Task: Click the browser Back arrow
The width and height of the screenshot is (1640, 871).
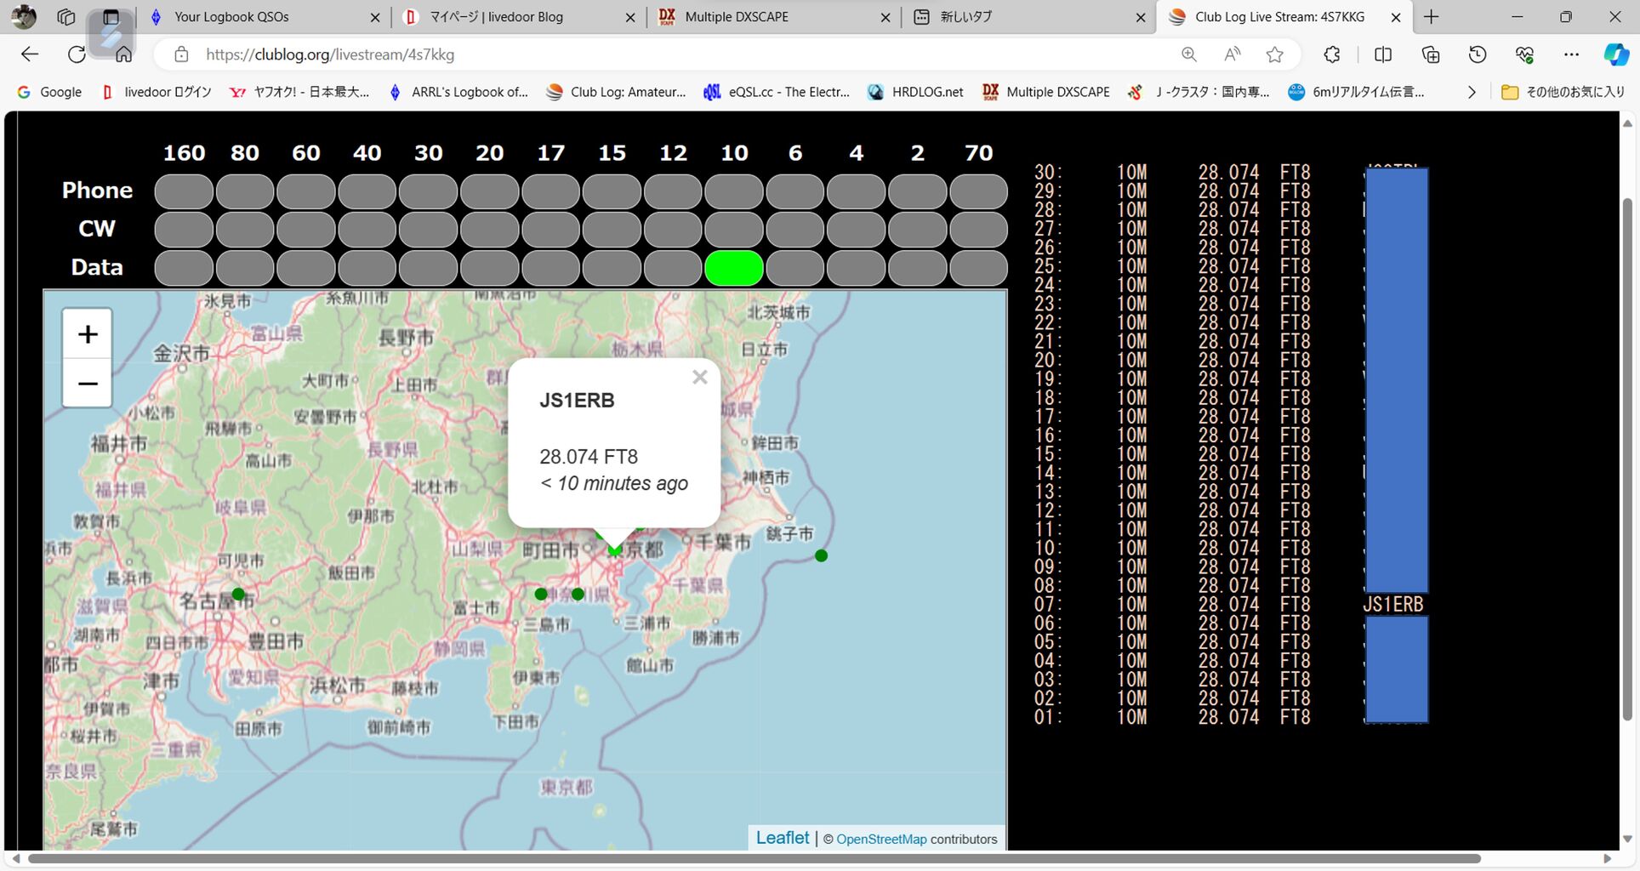Action: coord(30,54)
